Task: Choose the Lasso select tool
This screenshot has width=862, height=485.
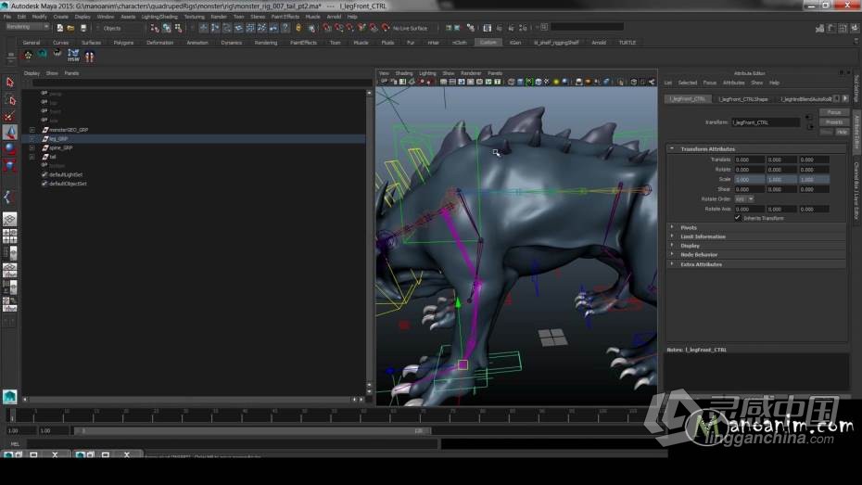Action: (9, 99)
